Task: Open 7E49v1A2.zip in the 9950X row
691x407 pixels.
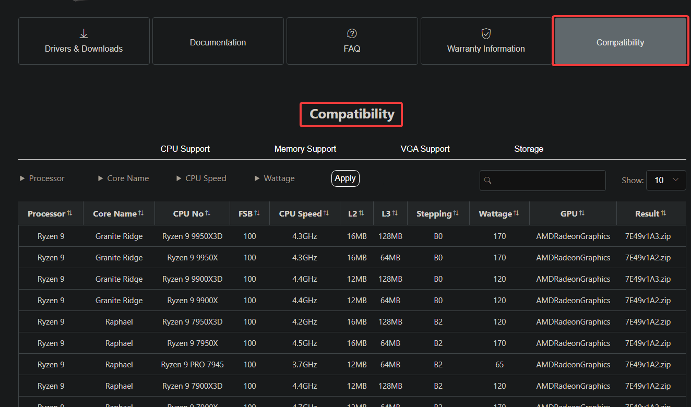Action: pos(648,258)
